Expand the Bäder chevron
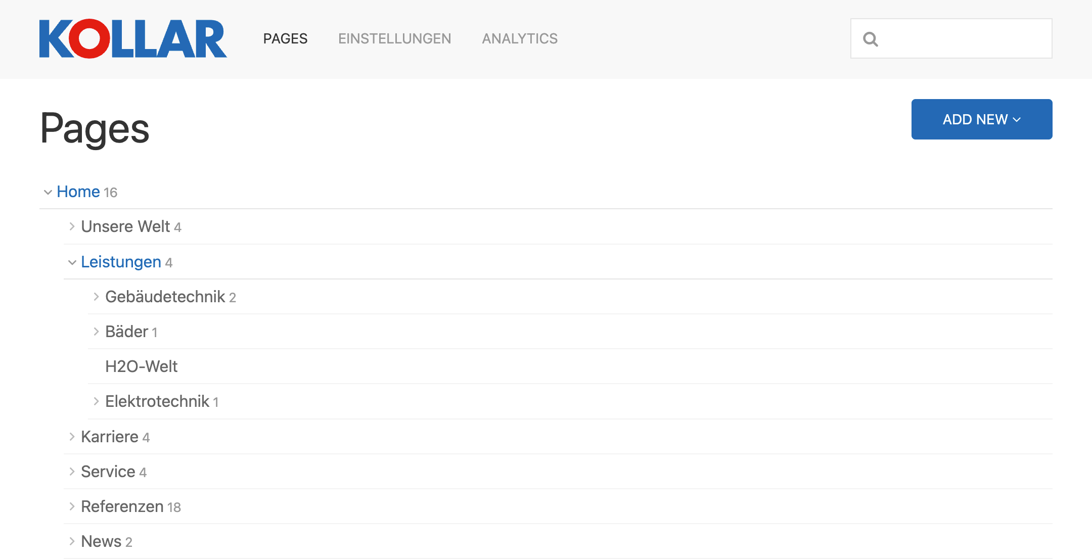This screenshot has height=559, width=1092. tap(96, 332)
